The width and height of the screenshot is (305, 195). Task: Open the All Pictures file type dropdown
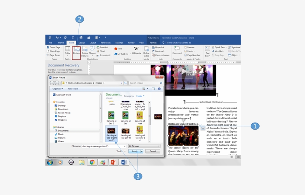tap(144, 146)
